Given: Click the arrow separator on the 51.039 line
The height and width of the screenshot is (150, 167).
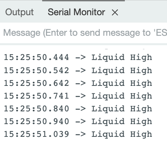Looking at the screenshot, I should (x=81, y=134).
